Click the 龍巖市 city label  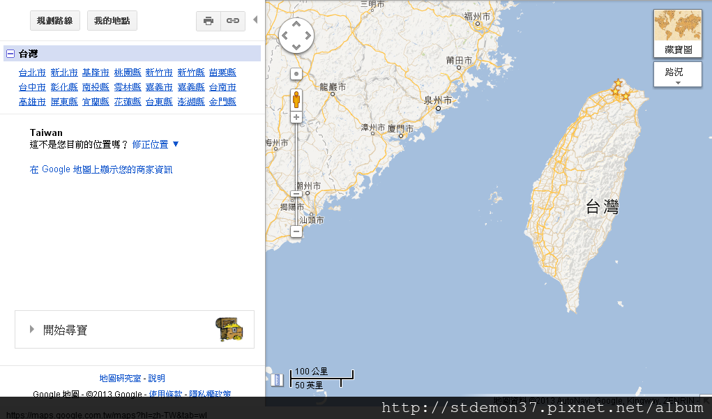tap(333, 86)
